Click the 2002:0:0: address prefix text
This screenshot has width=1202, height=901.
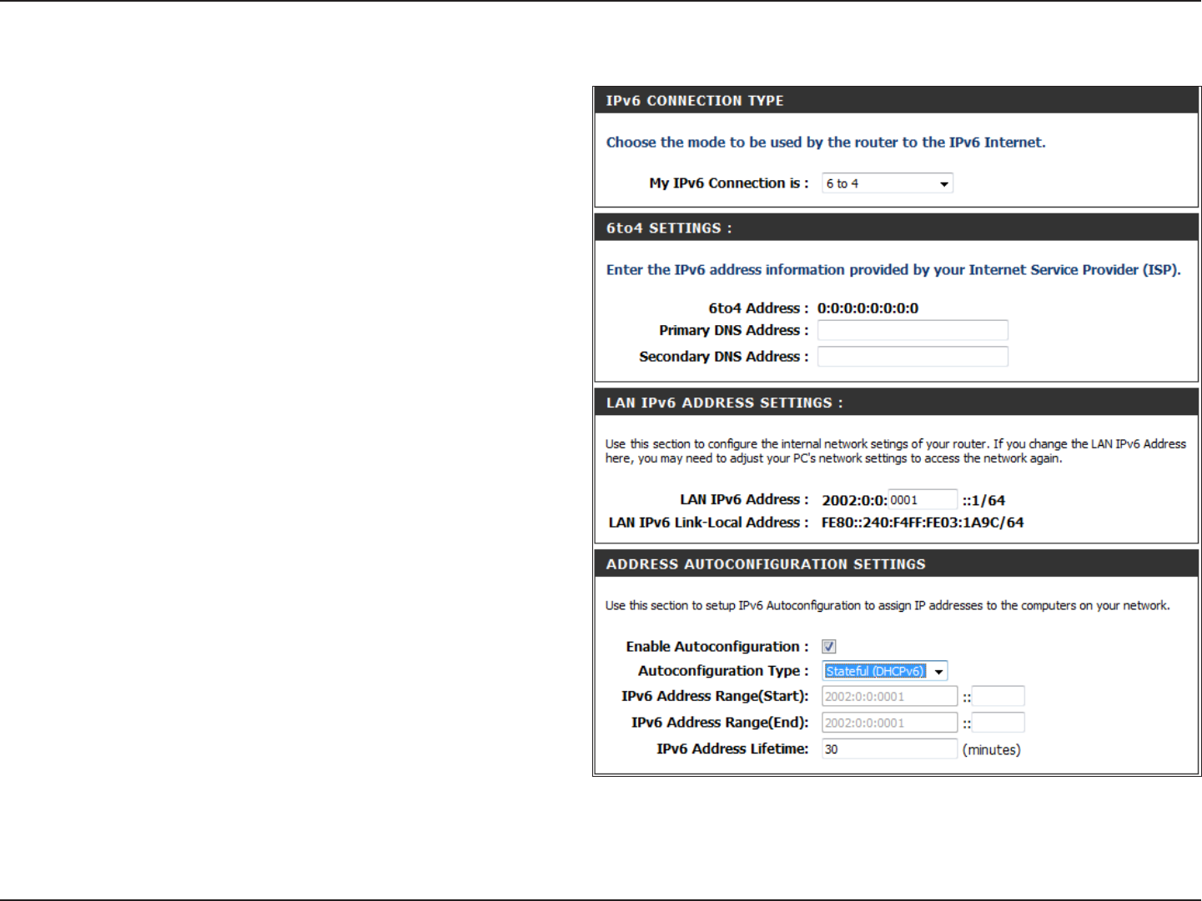[854, 501]
